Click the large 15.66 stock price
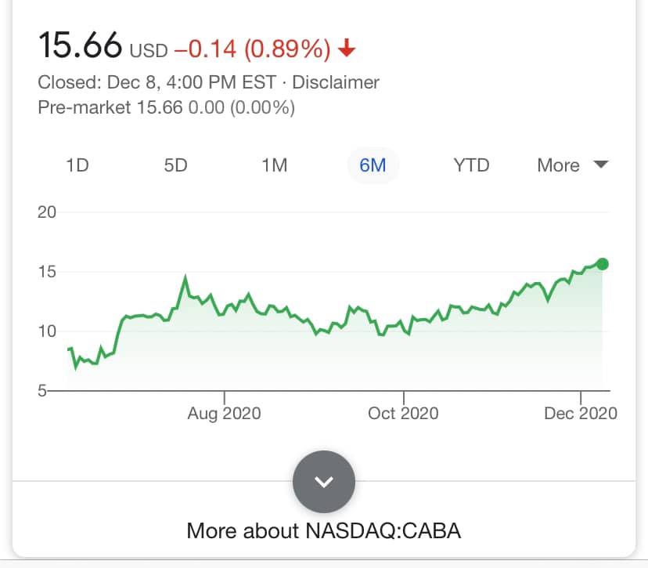This screenshot has width=648, height=568. [x=80, y=46]
